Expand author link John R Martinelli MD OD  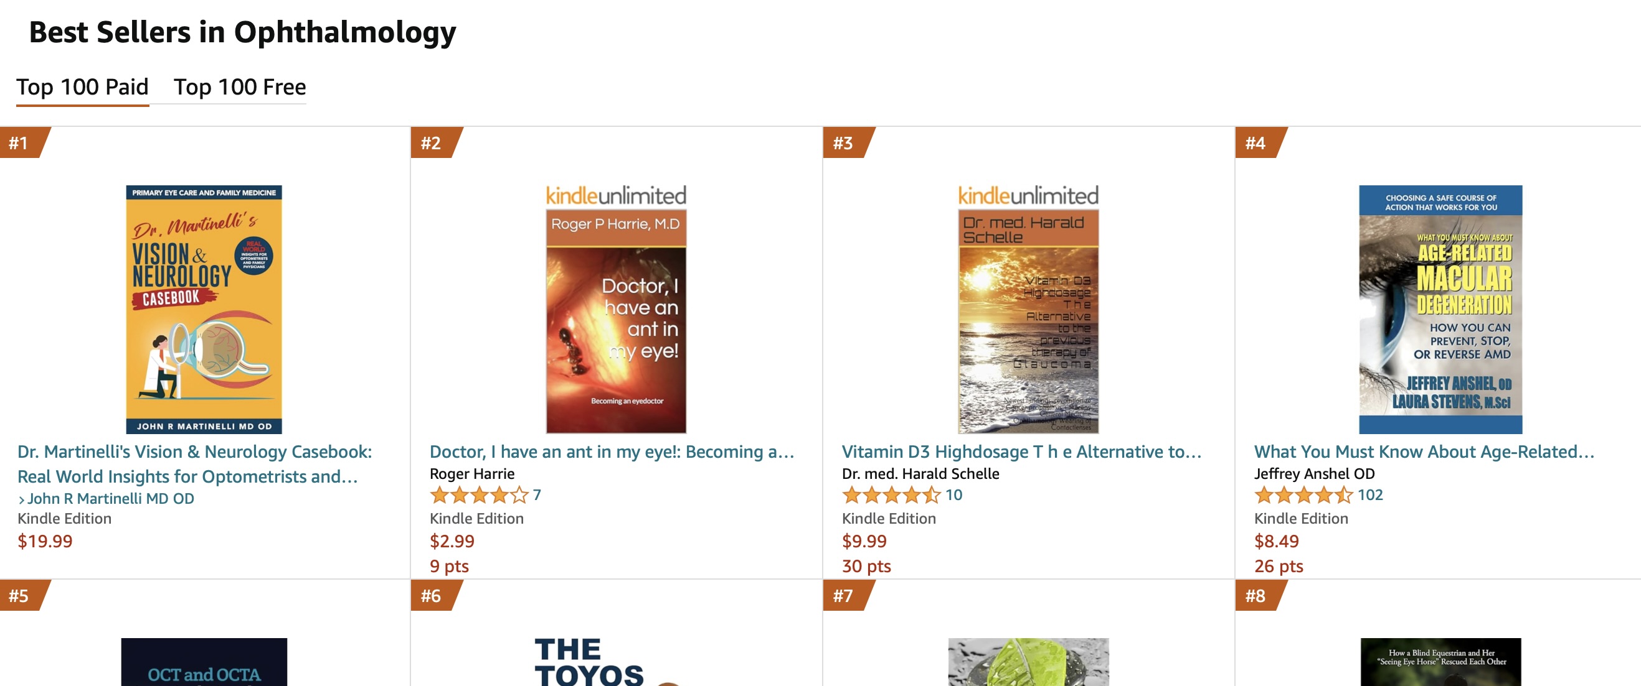(x=106, y=498)
